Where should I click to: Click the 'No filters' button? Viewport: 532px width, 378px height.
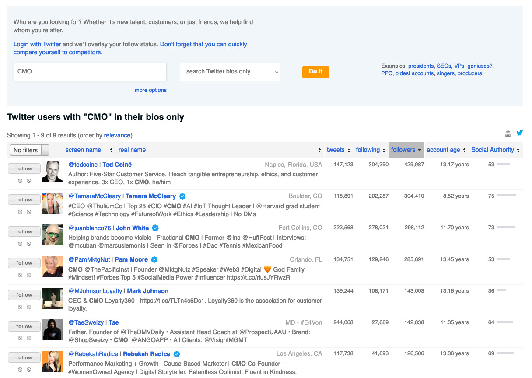tap(25, 150)
